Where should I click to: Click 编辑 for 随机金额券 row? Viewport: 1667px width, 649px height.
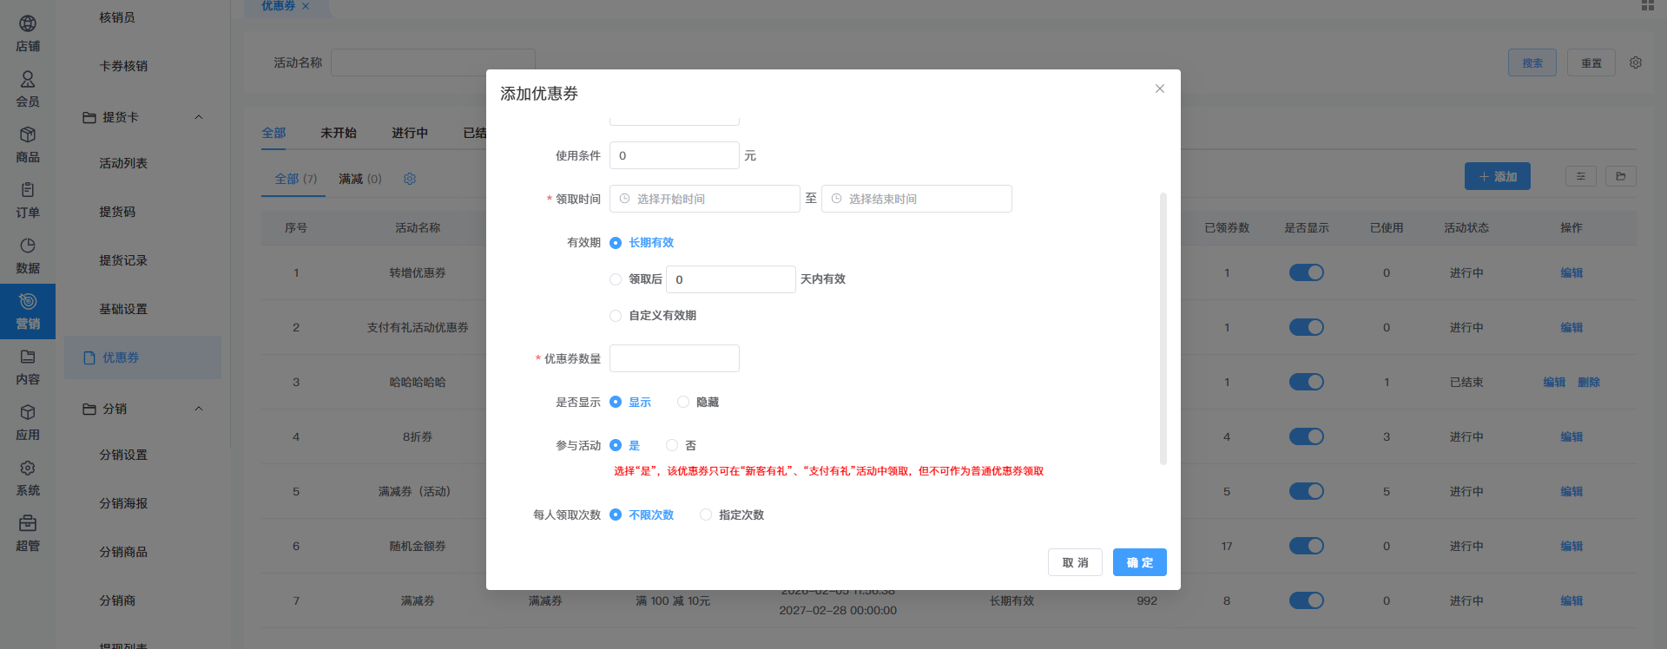coord(1571,546)
